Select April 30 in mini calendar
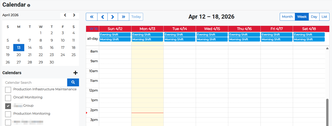 tap(52, 62)
